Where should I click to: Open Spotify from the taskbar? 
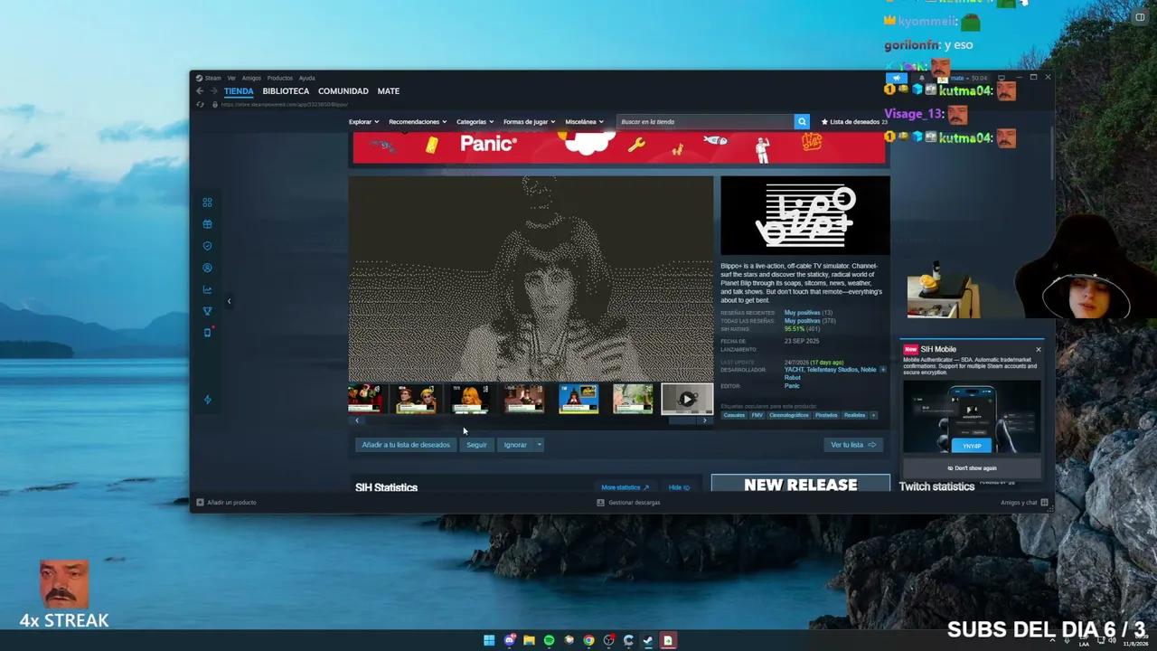(549, 640)
